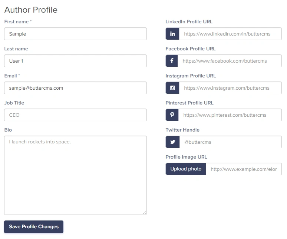Screen dimensions: 287x239
Task: Click the Facebook icon
Action: click(x=172, y=61)
